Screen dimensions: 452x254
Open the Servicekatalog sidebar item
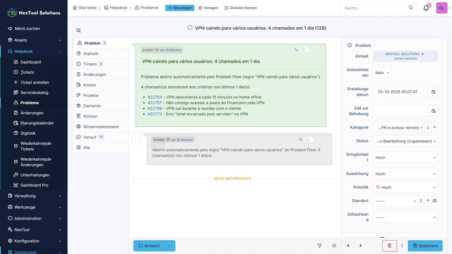point(34,93)
